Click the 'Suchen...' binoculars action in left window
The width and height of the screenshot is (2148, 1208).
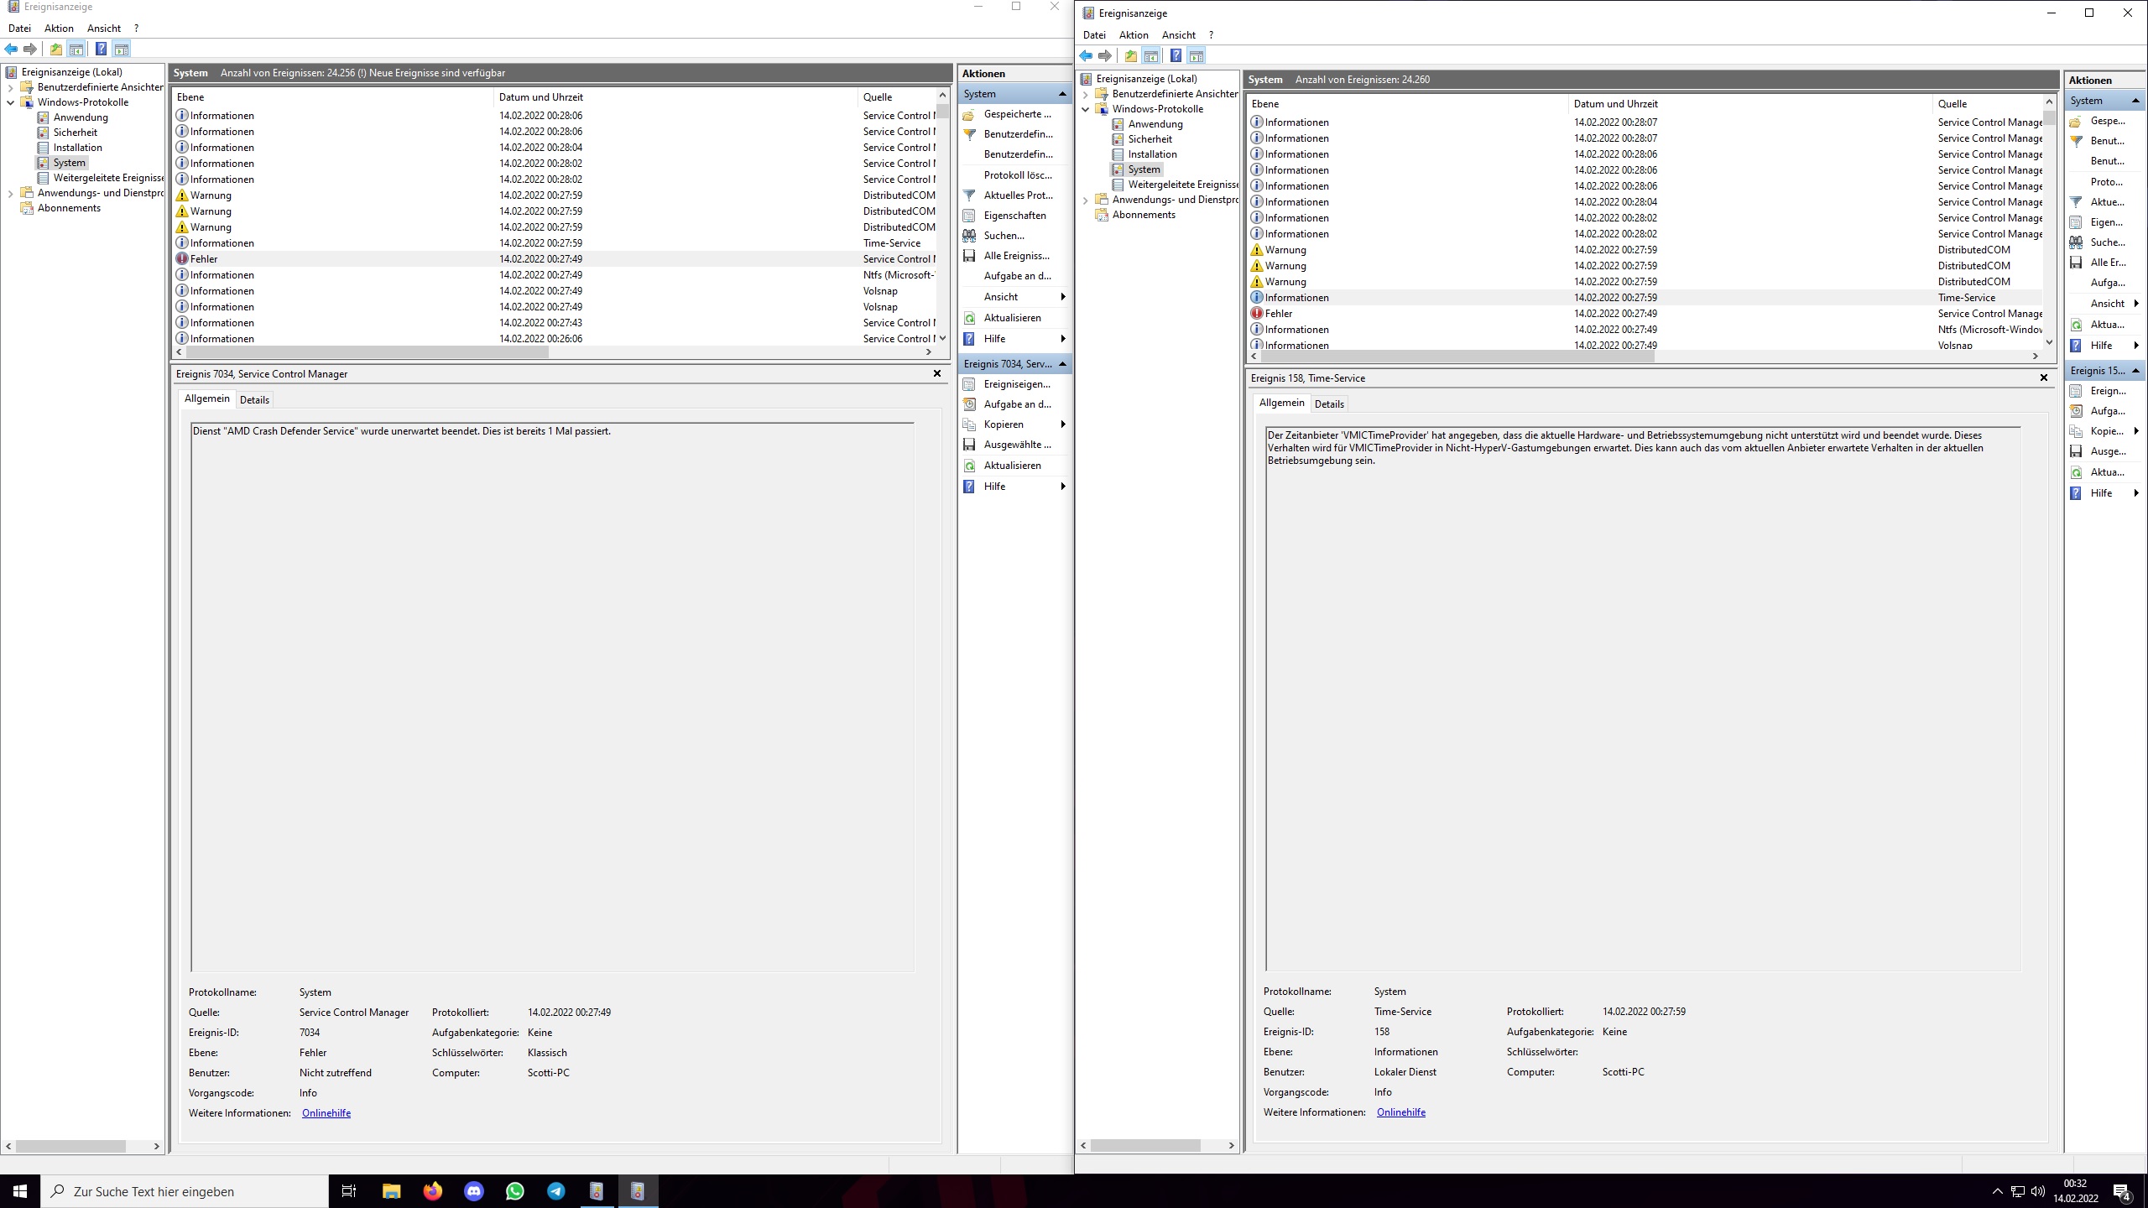point(1004,236)
